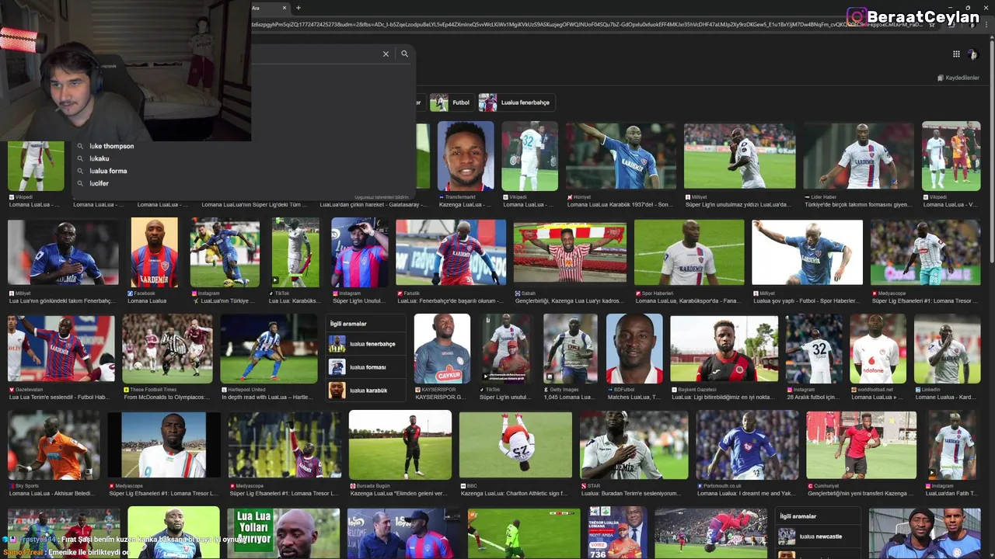The height and width of the screenshot is (559, 995).
Task: Open the Google account avatar
Action: click(x=972, y=54)
